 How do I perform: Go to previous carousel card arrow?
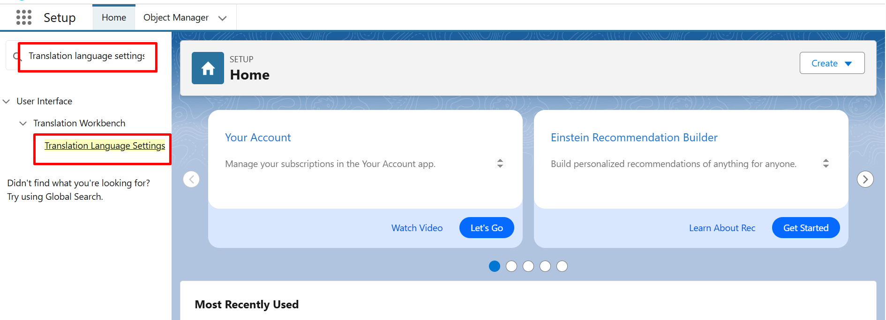(x=191, y=179)
